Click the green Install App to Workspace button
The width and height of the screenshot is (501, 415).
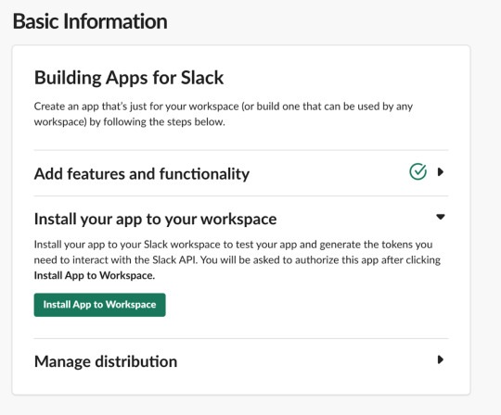[x=99, y=305]
